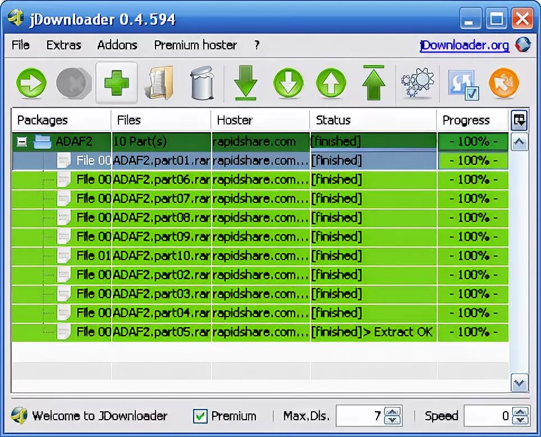Click the JDownloader status bar logo icon

click(19, 416)
